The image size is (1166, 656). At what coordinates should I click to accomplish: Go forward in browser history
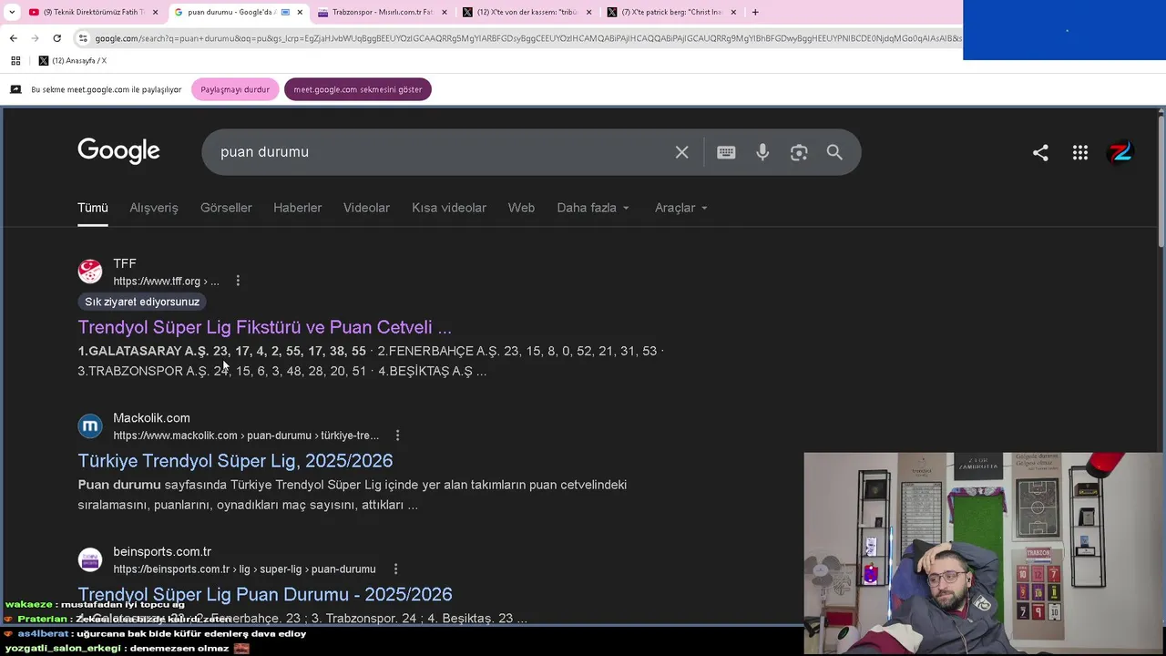click(35, 38)
